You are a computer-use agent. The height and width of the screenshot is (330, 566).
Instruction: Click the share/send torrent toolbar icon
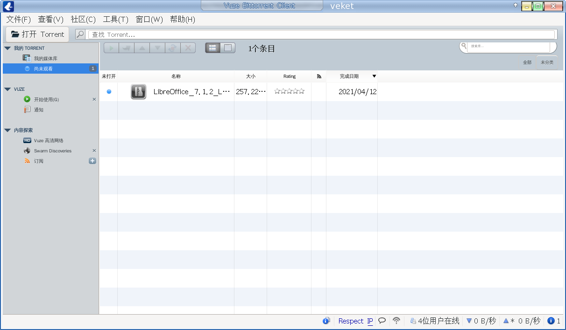click(x=127, y=48)
